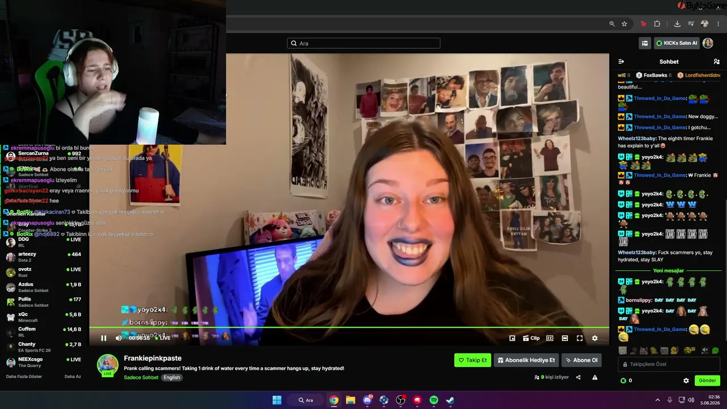
Task: Open the mini player pop-out icon
Action: [x=512, y=338]
